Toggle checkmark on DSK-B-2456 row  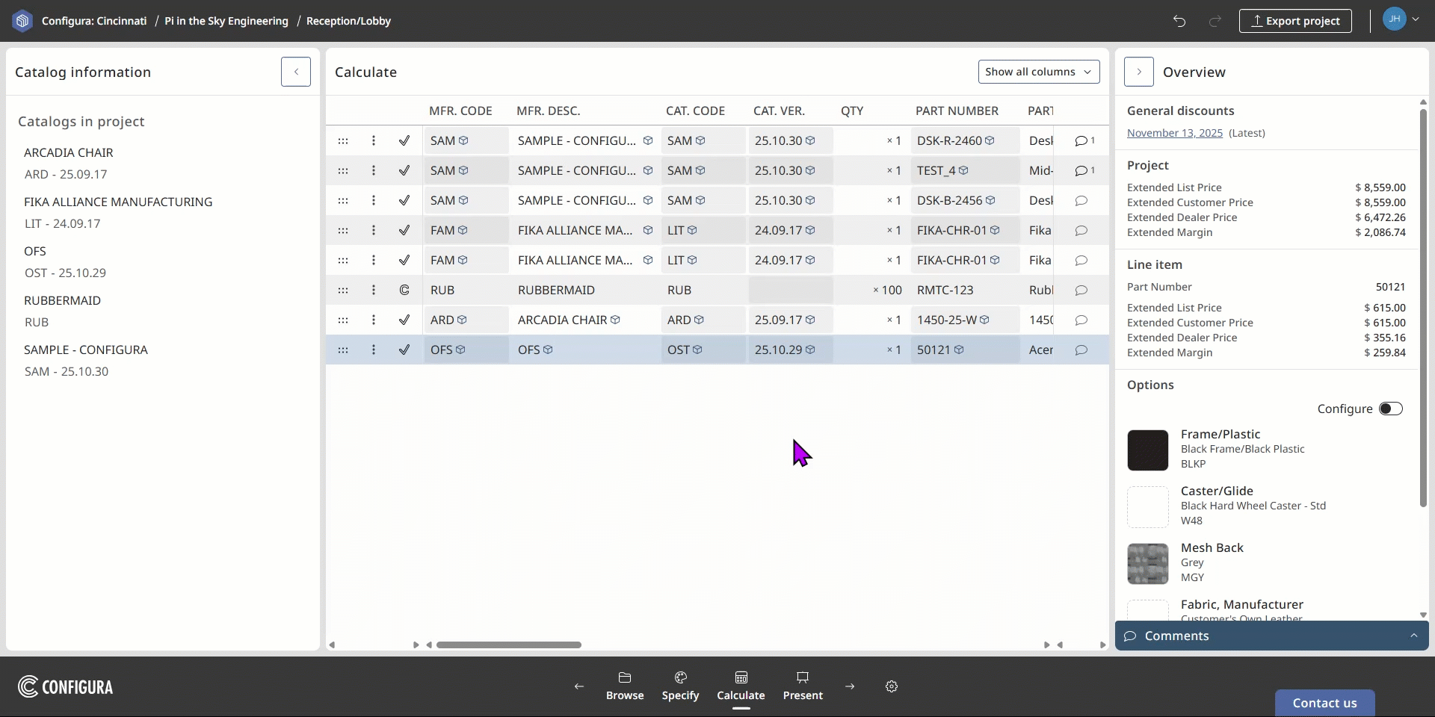point(404,200)
